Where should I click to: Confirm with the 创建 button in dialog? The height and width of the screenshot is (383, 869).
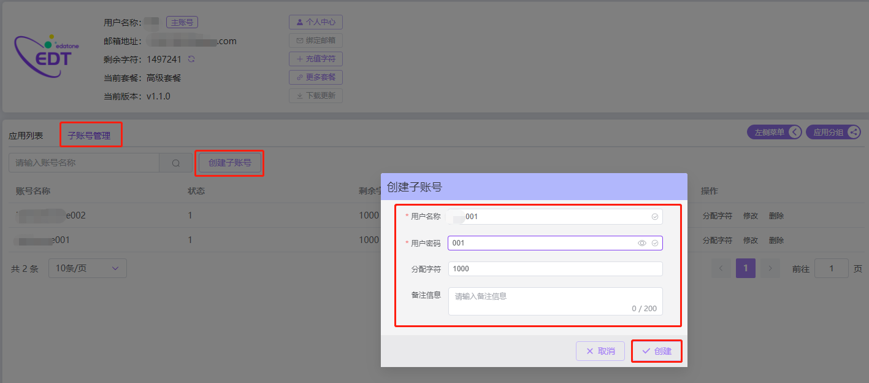pos(657,351)
